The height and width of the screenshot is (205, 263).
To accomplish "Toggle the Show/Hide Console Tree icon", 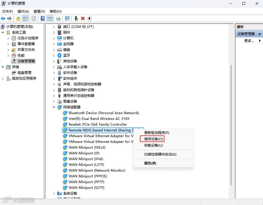I will point(25,18).
